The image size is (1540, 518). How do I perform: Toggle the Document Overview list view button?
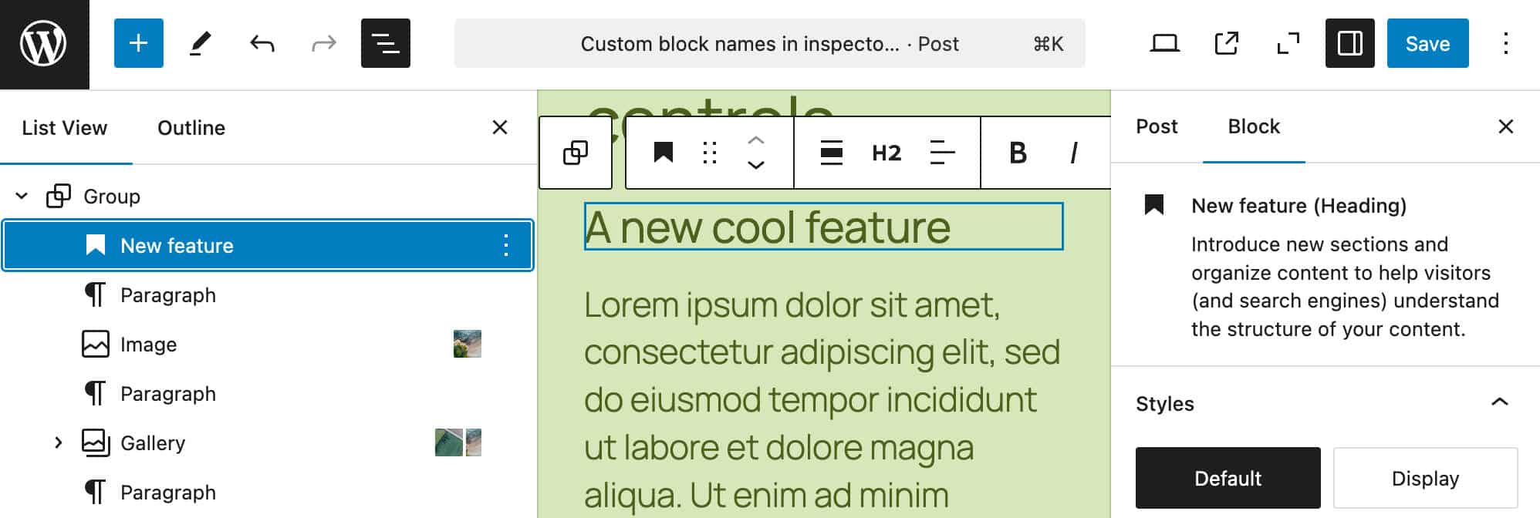point(386,43)
